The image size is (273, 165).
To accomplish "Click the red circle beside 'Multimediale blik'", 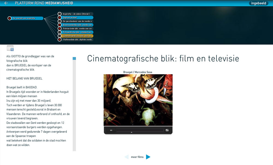I will [x=60, y=40].
